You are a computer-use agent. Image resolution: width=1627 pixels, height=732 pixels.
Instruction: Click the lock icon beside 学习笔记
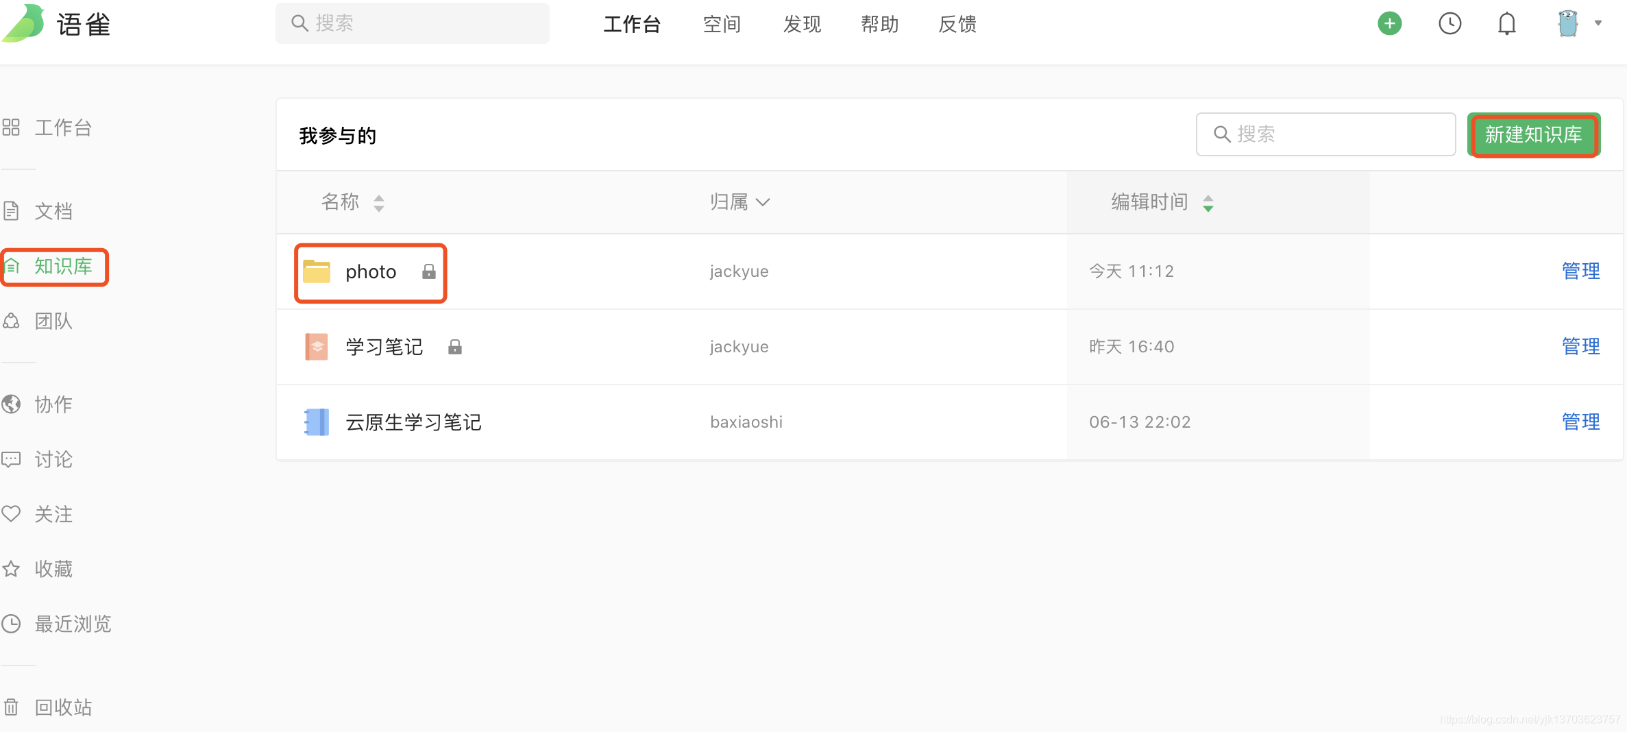coord(455,347)
